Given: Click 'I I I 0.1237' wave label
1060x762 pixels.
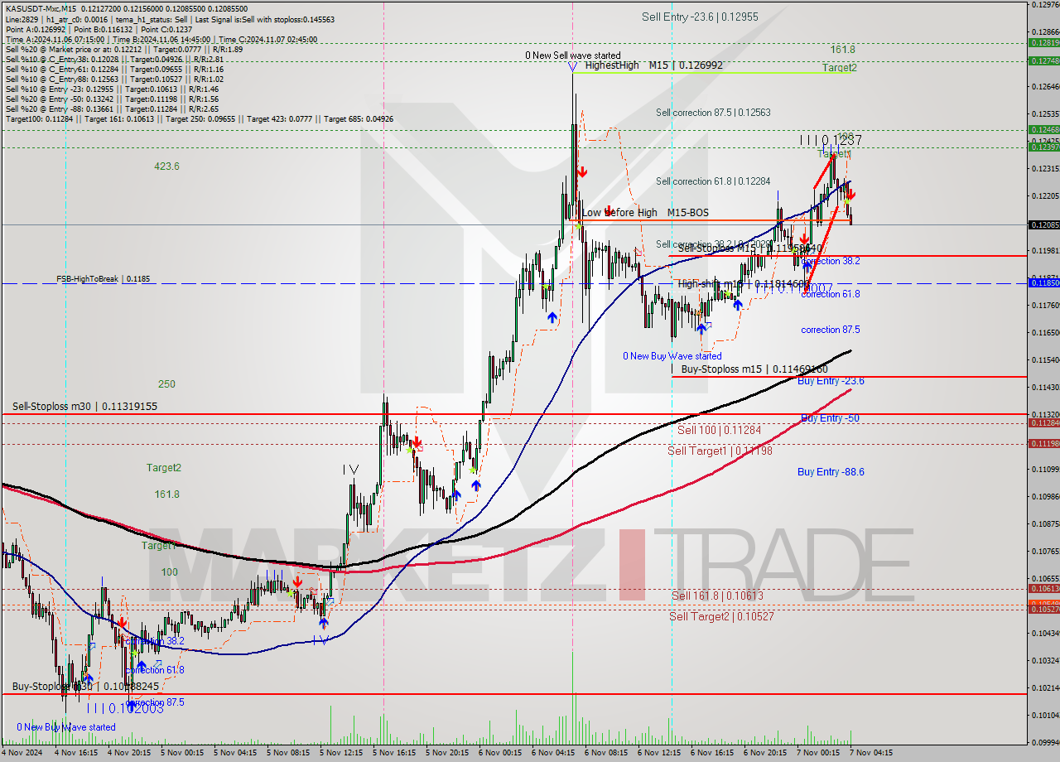Looking at the screenshot, I should [x=831, y=140].
